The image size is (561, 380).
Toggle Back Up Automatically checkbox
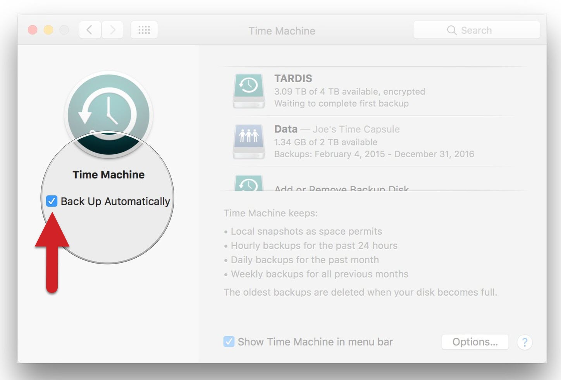coord(52,201)
